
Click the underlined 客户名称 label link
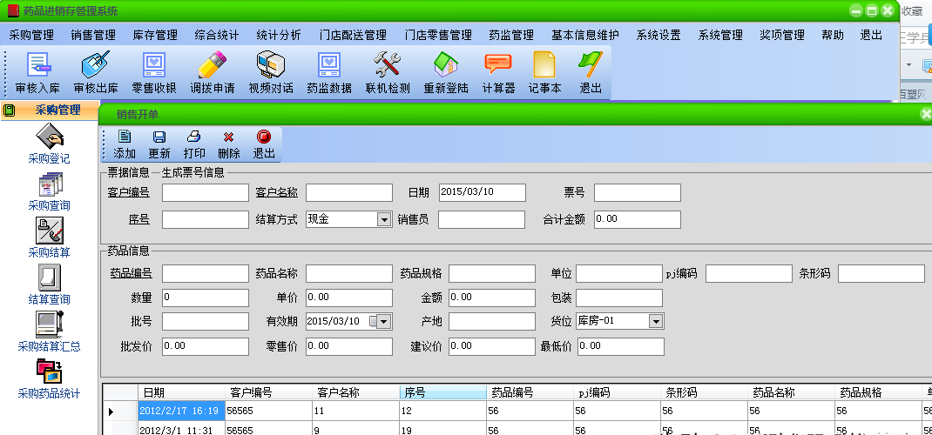coord(276,192)
